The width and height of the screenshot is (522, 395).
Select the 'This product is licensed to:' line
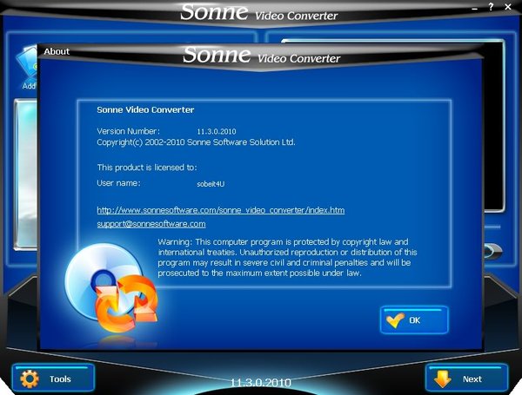pos(147,167)
